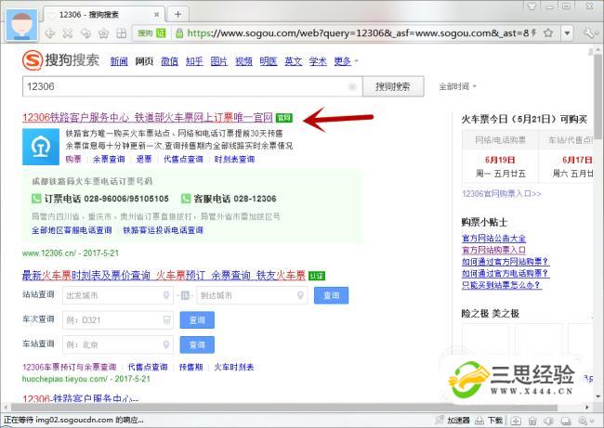This screenshot has width=604, height=428.
Task: Select the 视频 search category
Action: [x=243, y=61]
